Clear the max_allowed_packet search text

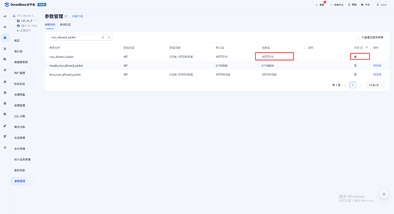tap(103, 37)
